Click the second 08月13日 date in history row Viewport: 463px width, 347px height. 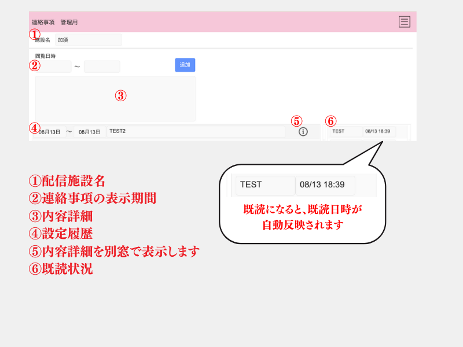pyautogui.click(x=89, y=132)
